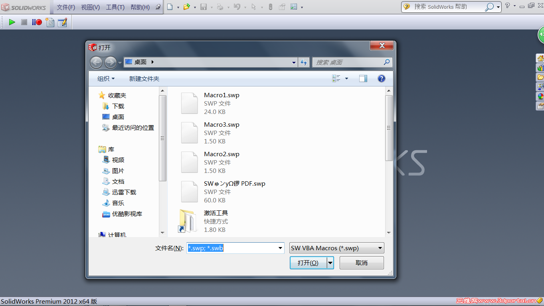Open the Appearances and Scenes panel
Screen dimensions: 544x306
pos(540,96)
